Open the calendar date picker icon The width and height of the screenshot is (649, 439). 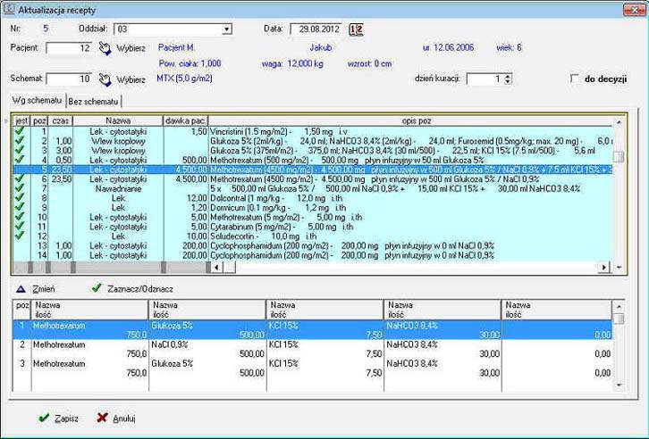(x=357, y=29)
